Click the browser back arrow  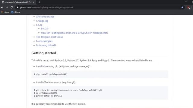click(2, 7)
